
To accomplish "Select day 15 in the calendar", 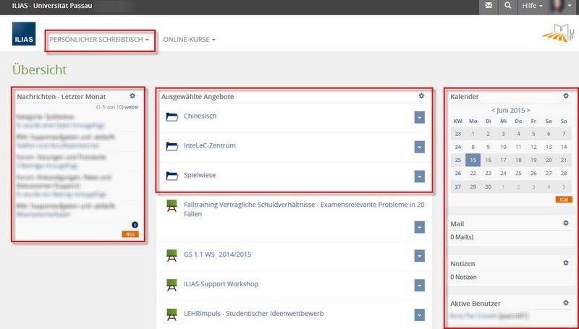I will pyautogui.click(x=473, y=160).
